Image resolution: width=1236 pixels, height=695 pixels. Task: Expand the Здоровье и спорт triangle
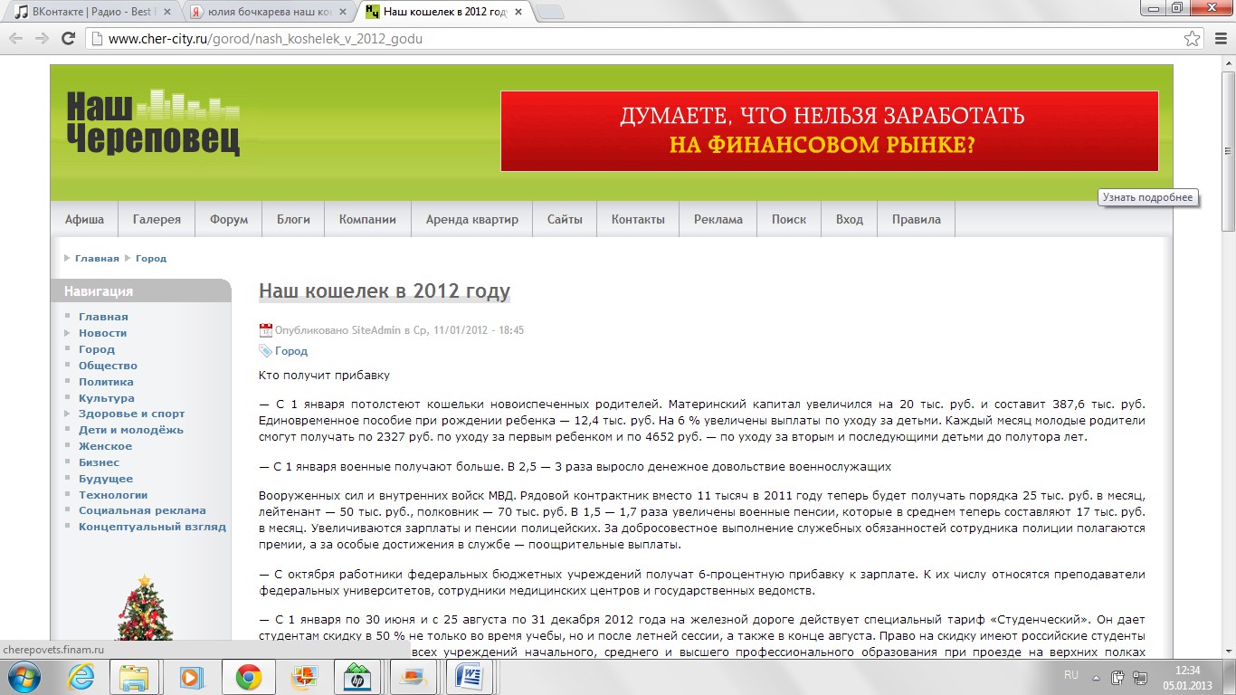pyautogui.click(x=68, y=414)
